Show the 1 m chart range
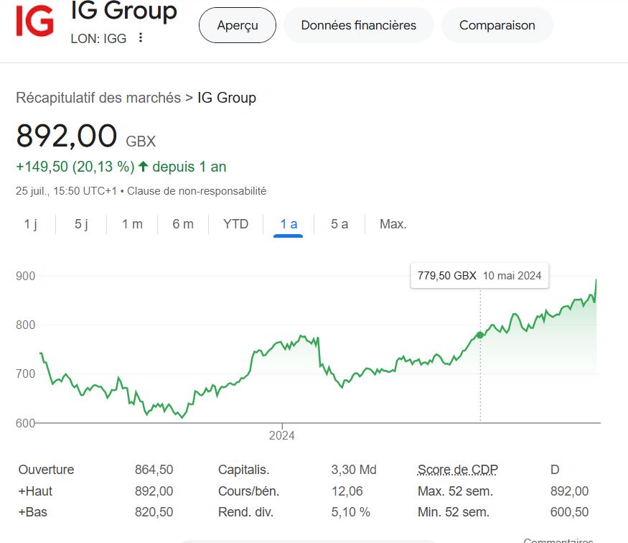This screenshot has width=628, height=543. 132,224
